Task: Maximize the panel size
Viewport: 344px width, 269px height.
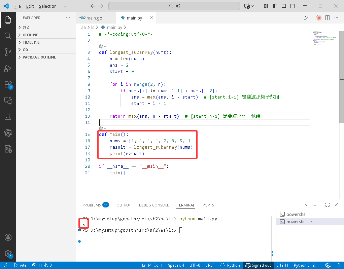Action: coord(328,205)
